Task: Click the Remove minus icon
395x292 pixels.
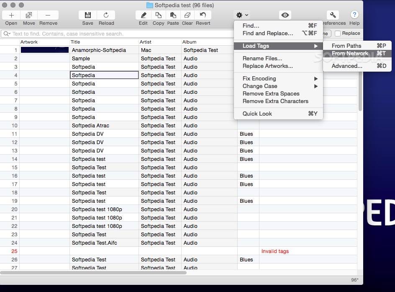Action: click(48, 15)
